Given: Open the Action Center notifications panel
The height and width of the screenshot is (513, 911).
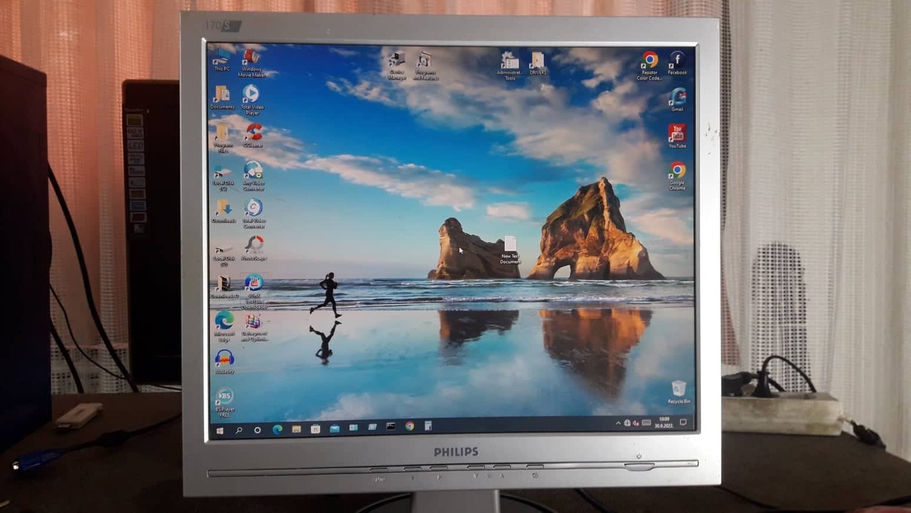Looking at the screenshot, I should (x=683, y=422).
